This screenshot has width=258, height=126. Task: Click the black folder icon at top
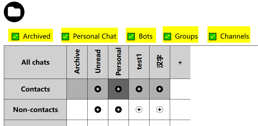[14, 12]
